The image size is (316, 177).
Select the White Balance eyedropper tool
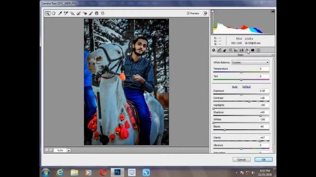click(x=60, y=13)
